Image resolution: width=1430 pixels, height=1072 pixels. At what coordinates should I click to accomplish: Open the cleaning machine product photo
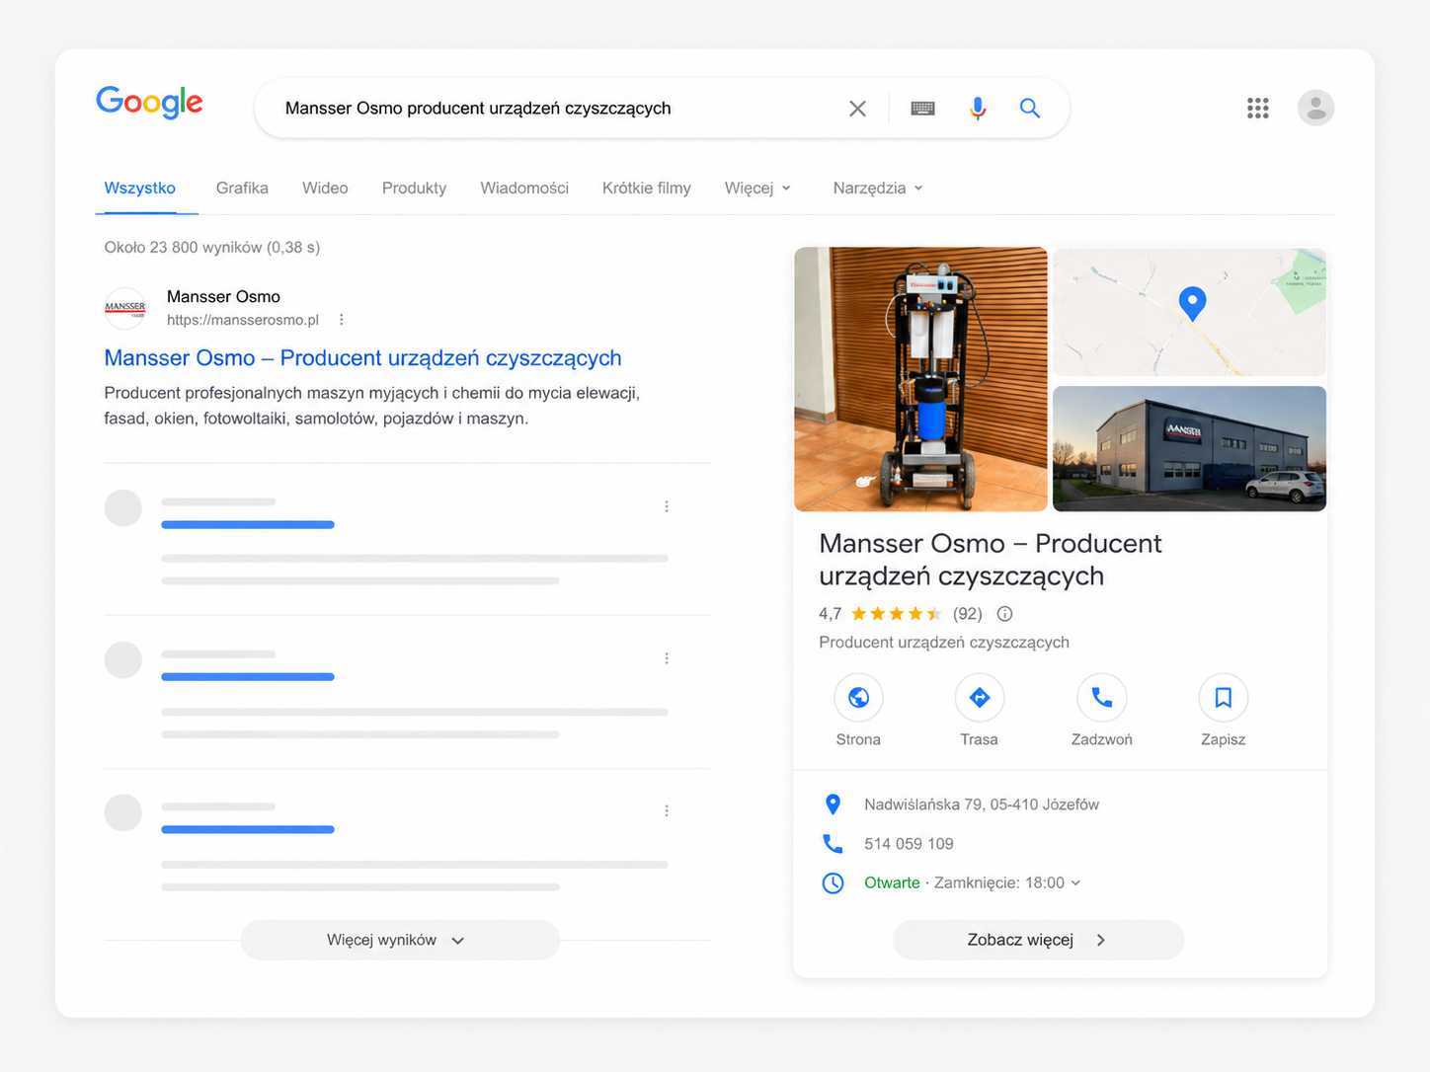(x=920, y=379)
